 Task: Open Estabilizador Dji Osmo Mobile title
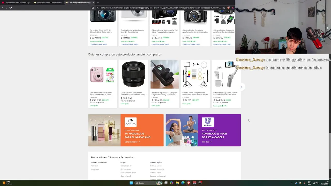coord(225,94)
